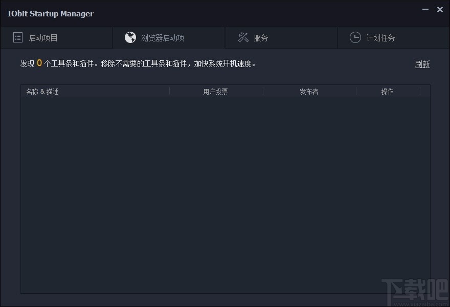Select the Scheduled Tasks timer icon

point(355,37)
